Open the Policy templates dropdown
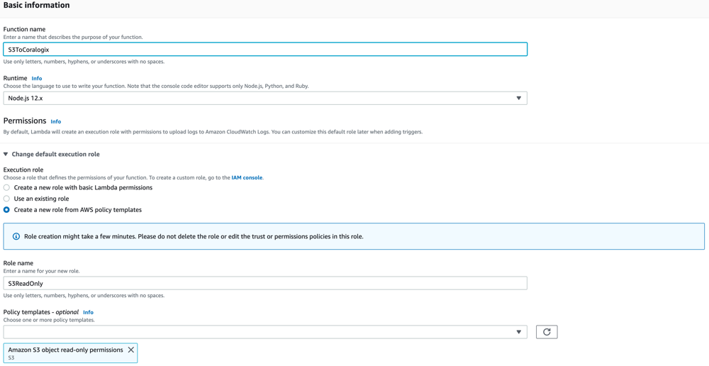 (x=265, y=332)
